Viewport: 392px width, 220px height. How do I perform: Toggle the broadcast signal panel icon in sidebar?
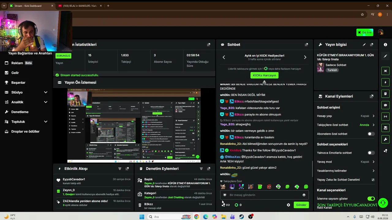click(385, 116)
